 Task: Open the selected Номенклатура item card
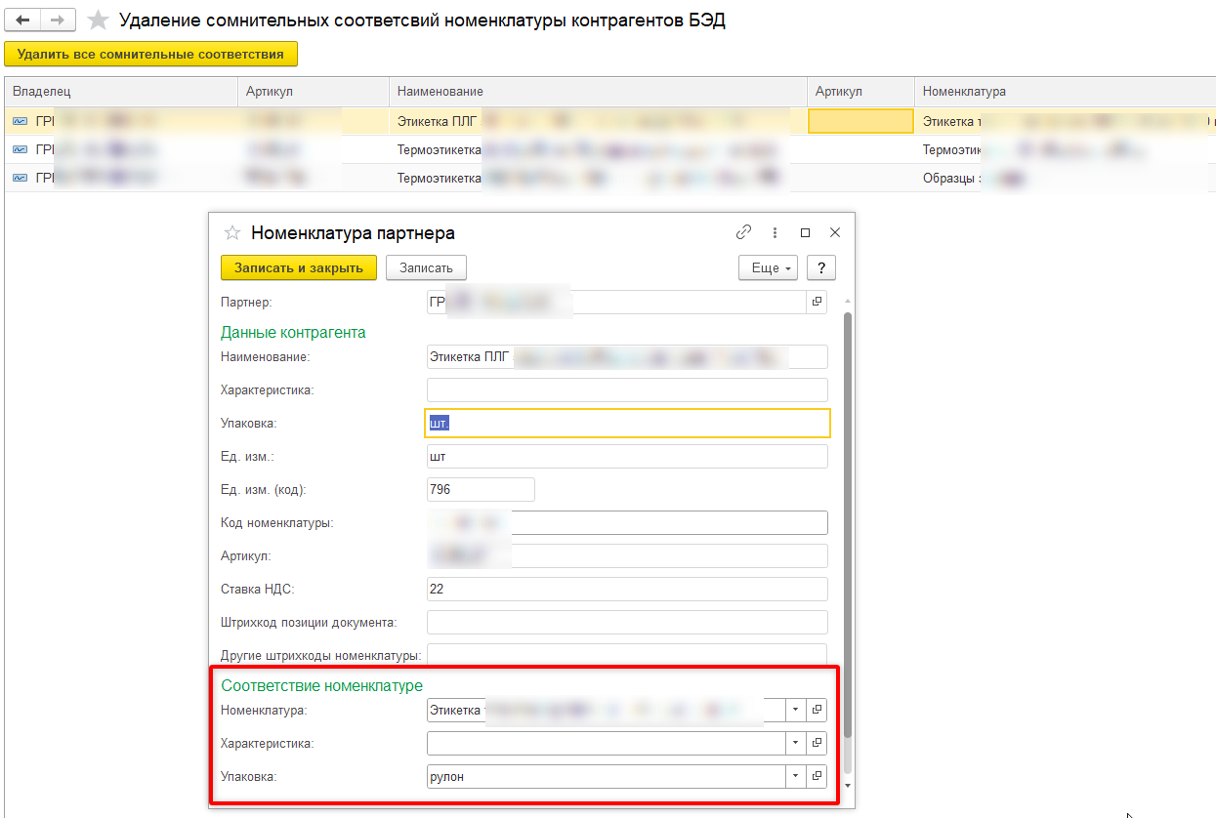(818, 710)
